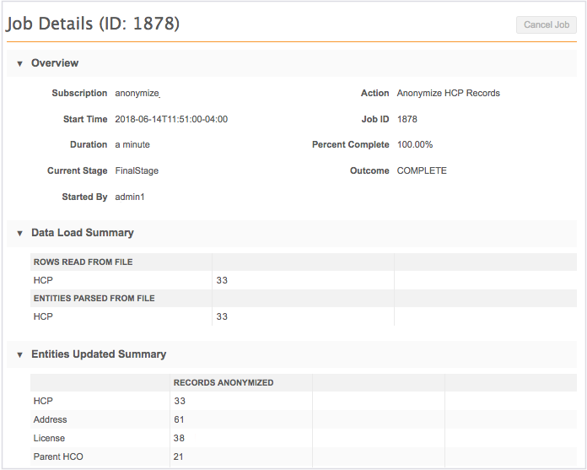Select the 100.00% percent complete value
The height and width of the screenshot is (470, 587).
point(416,145)
